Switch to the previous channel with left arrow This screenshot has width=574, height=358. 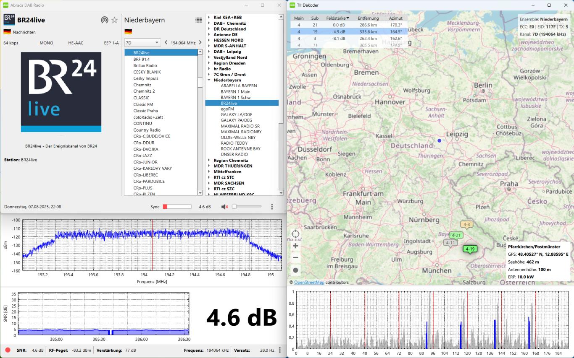(166, 42)
